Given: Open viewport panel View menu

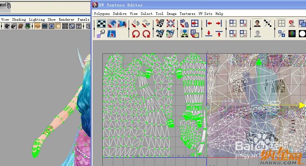Looking at the screenshot, I should click(5, 19).
